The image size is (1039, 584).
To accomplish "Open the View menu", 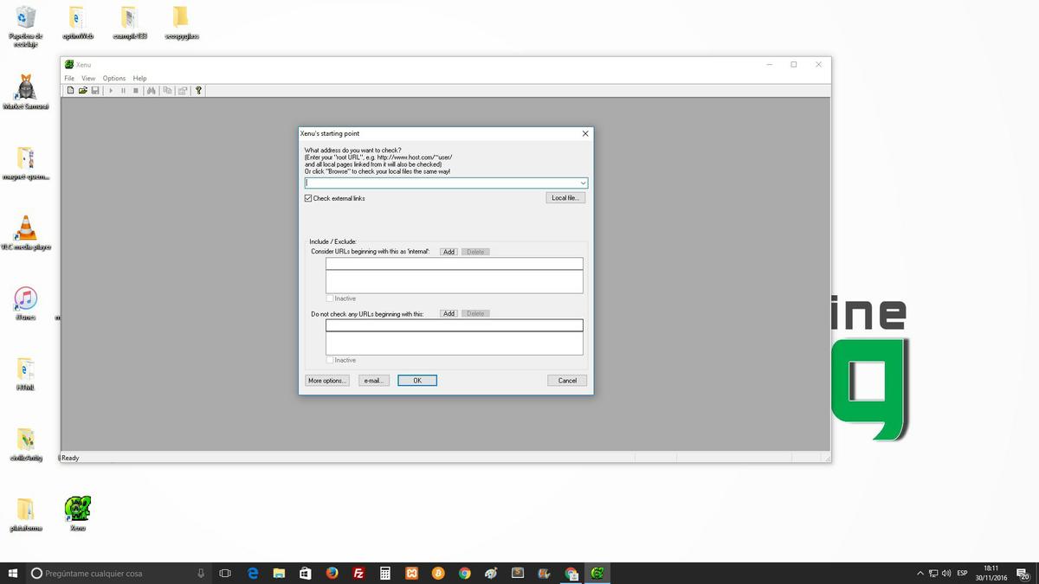I will [88, 78].
